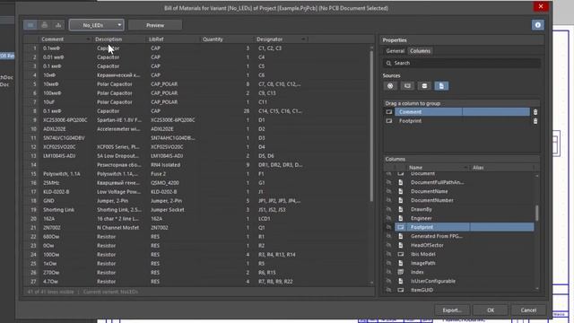The width and height of the screenshot is (574, 323).
Task: Select the ADXL202E comment cell
Action: click(54, 129)
